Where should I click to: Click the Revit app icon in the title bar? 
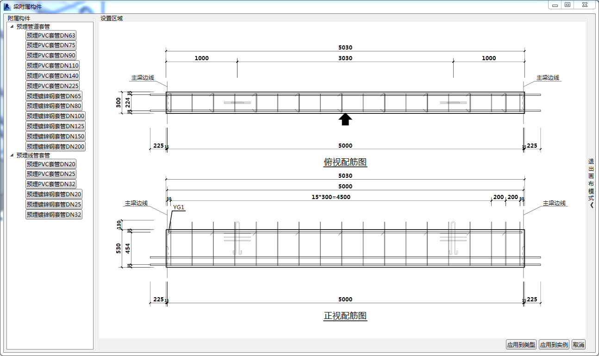pos(7,6)
